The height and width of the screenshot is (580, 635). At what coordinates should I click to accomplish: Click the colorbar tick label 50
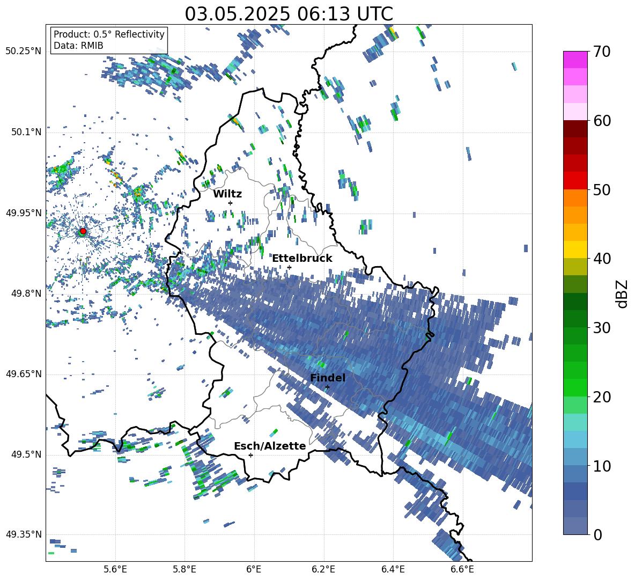click(x=602, y=189)
